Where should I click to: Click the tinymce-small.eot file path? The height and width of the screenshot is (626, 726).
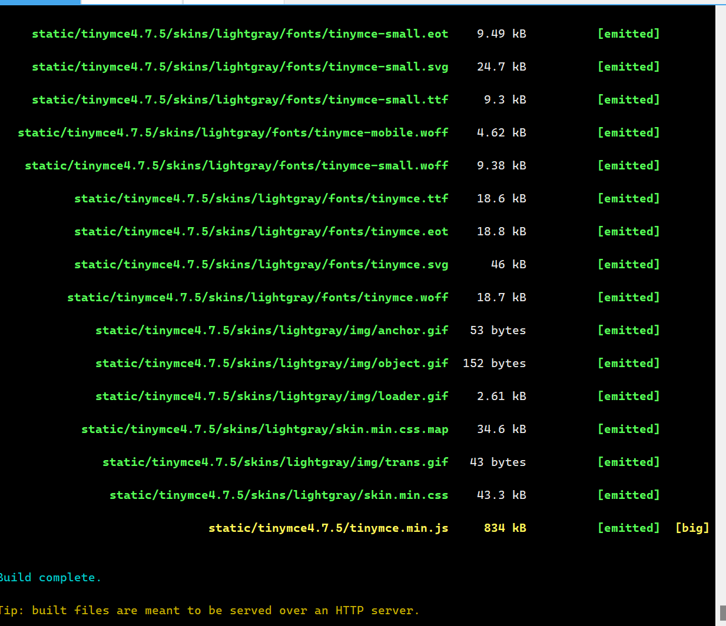click(240, 34)
